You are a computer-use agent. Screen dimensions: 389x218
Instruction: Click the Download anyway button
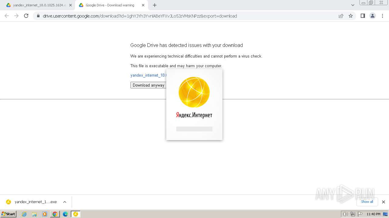coord(148,85)
